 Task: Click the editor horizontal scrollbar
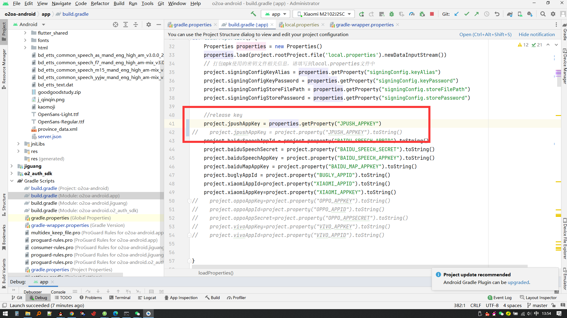tap(355, 266)
